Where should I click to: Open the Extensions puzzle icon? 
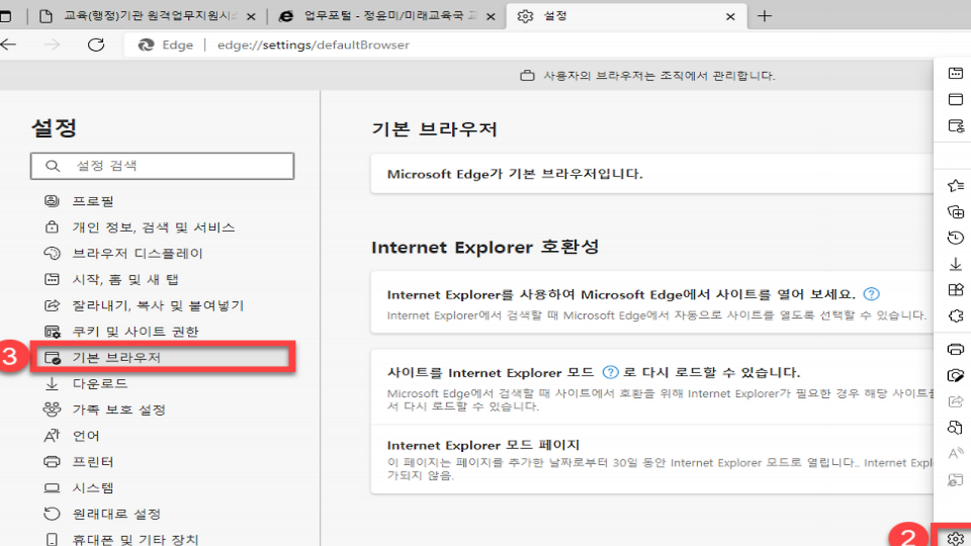coord(956,316)
